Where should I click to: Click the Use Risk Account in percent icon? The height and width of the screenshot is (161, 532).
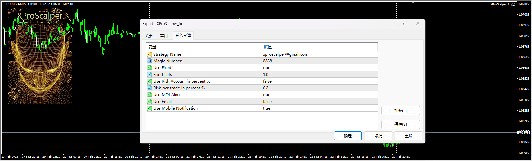149,81
